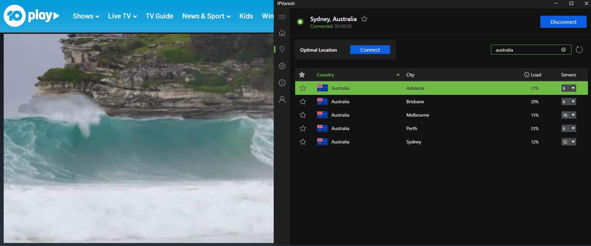Expand the News & Sport menu
The height and width of the screenshot is (246, 591).
pyautogui.click(x=206, y=16)
